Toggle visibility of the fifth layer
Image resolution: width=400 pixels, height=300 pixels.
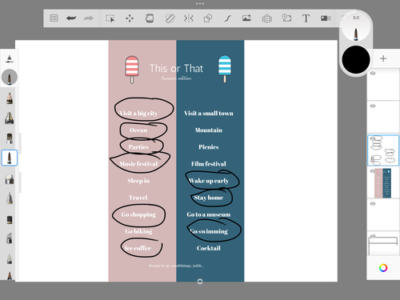[x=373, y=204]
